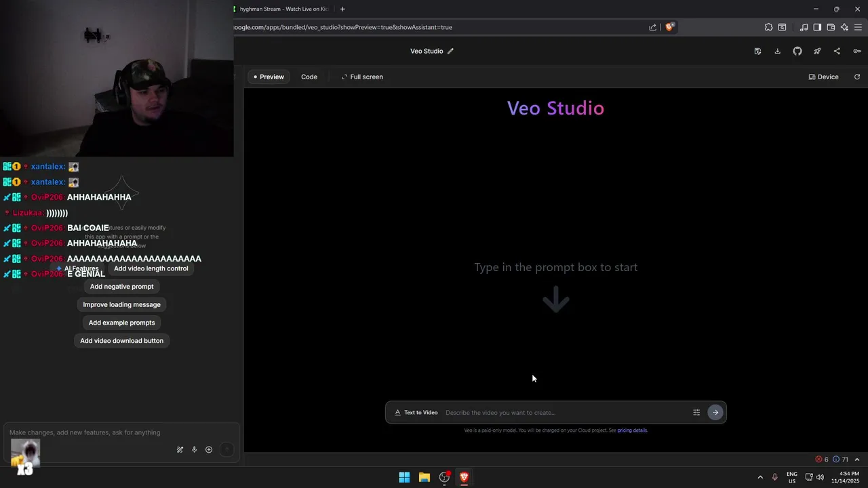Click the Brave browser taskbar icon
The width and height of the screenshot is (868, 488).
pos(464,477)
